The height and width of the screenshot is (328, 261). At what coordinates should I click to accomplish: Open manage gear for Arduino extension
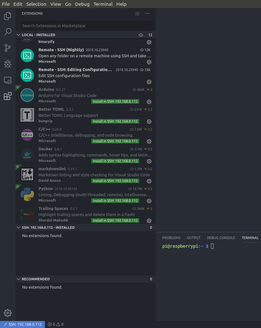point(149,102)
